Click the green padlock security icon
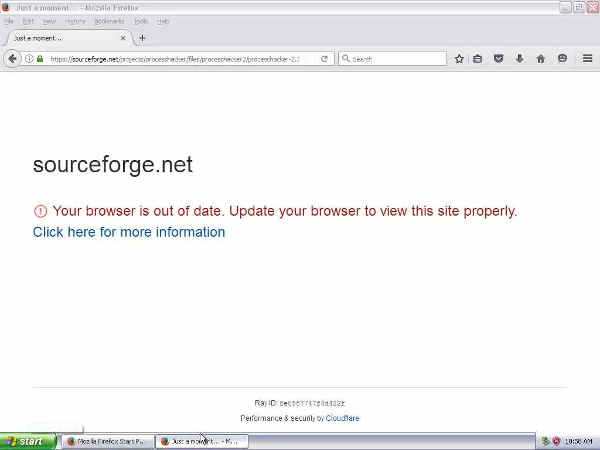600x450 pixels. [x=40, y=59]
